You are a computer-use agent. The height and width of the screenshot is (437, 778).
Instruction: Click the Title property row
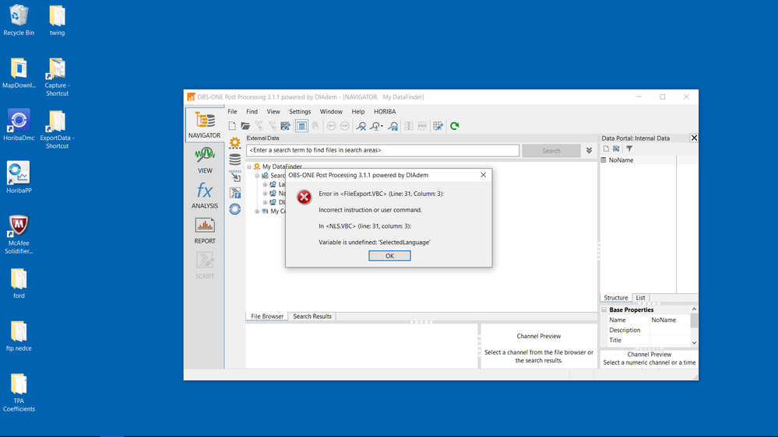(x=645, y=341)
